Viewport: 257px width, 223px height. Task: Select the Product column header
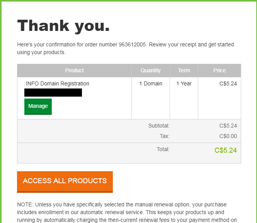click(x=74, y=70)
